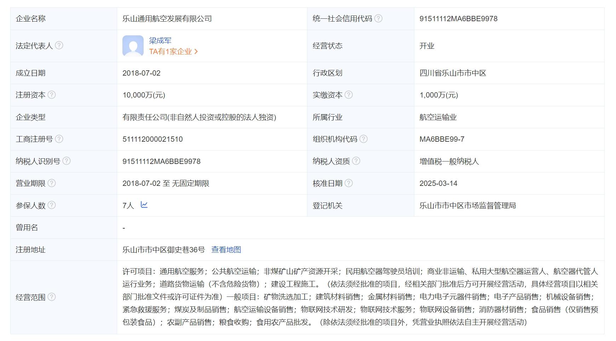
Task: Click question mark beside 注册资本
Action: tap(52, 95)
